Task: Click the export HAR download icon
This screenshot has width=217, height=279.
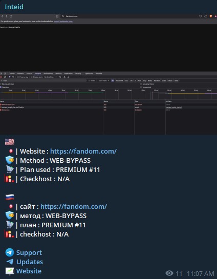Action: click(68, 77)
